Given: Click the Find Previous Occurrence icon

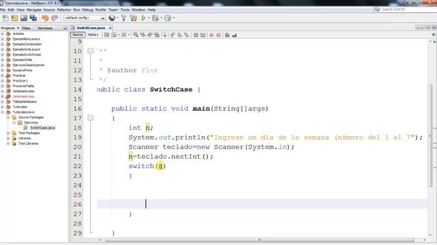Looking at the screenshot, I should point(143,35).
